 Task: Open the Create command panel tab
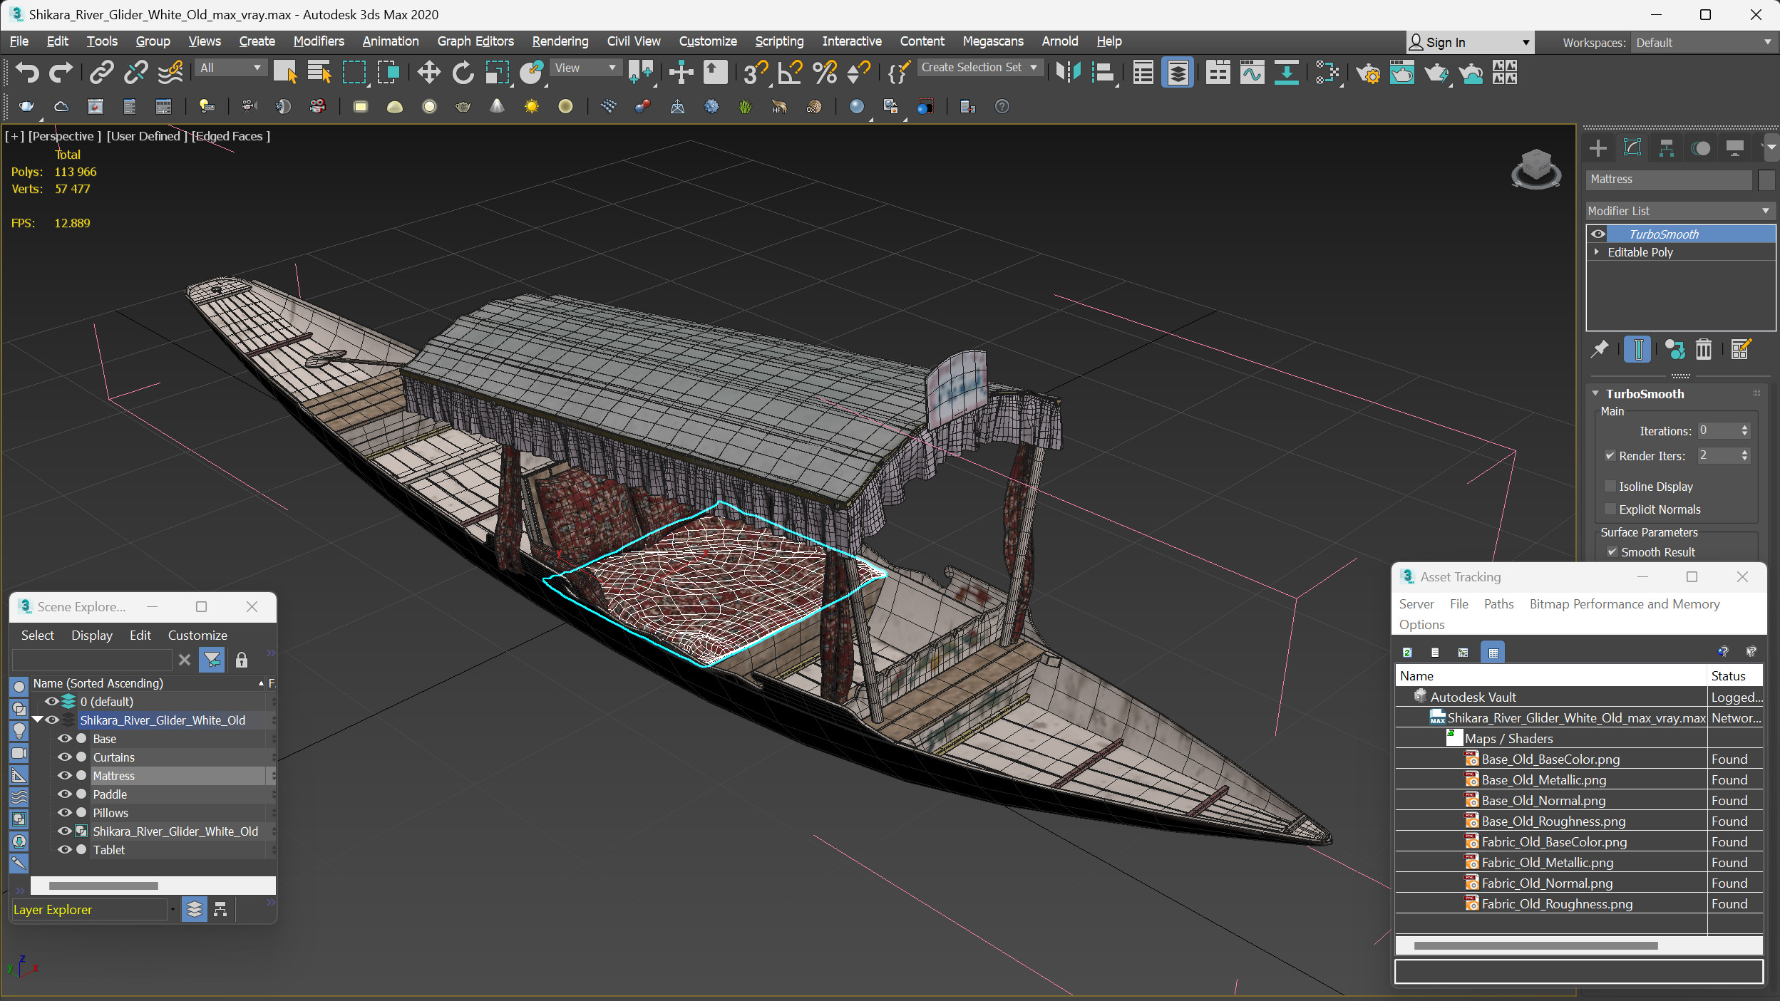(x=1598, y=148)
